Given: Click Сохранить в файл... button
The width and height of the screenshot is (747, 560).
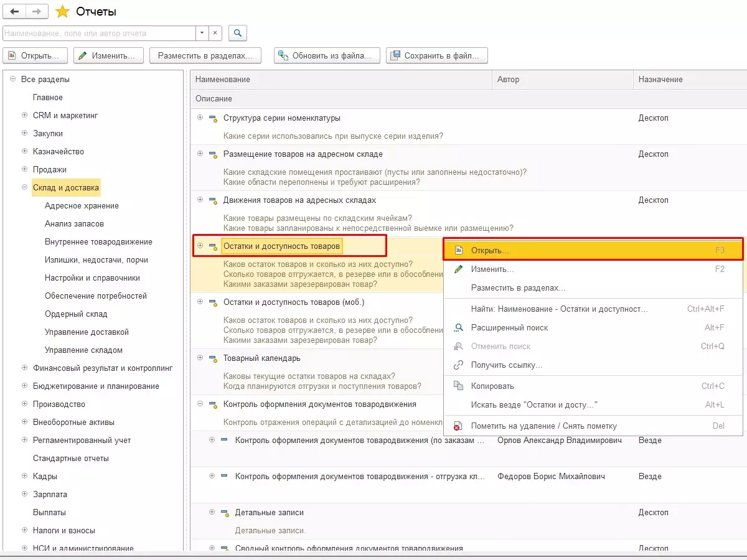Looking at the screenshot, I should (x=436, y=55).
